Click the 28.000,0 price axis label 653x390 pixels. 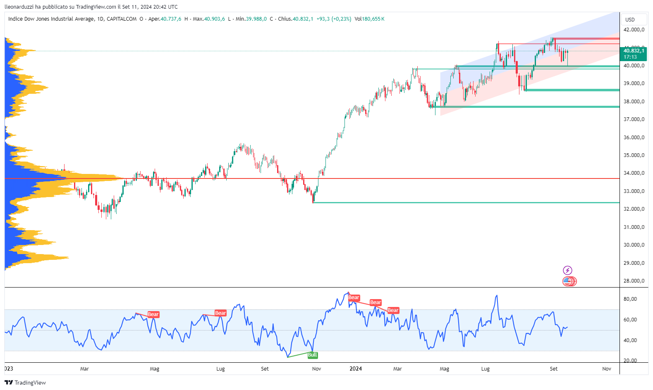coord(634,281)
